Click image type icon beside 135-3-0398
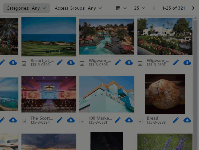The height and width of the screenshot is (150, 199). click(x=82, y=63)
